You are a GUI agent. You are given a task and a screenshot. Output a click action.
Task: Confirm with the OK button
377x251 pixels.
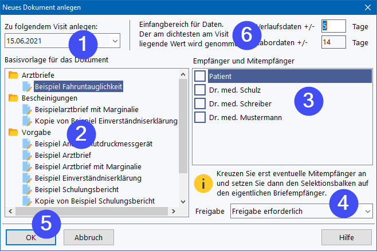pyautogui.click(x=31, y=237)
